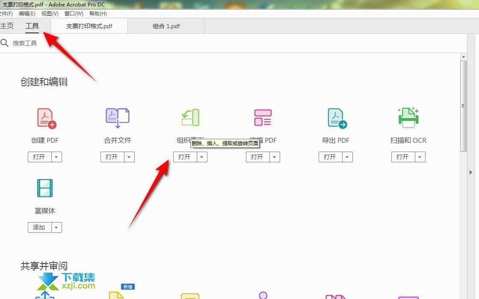Switch to the 支票打印格式.pdf tab
The image size is (479, 299).
pos(89,26)
